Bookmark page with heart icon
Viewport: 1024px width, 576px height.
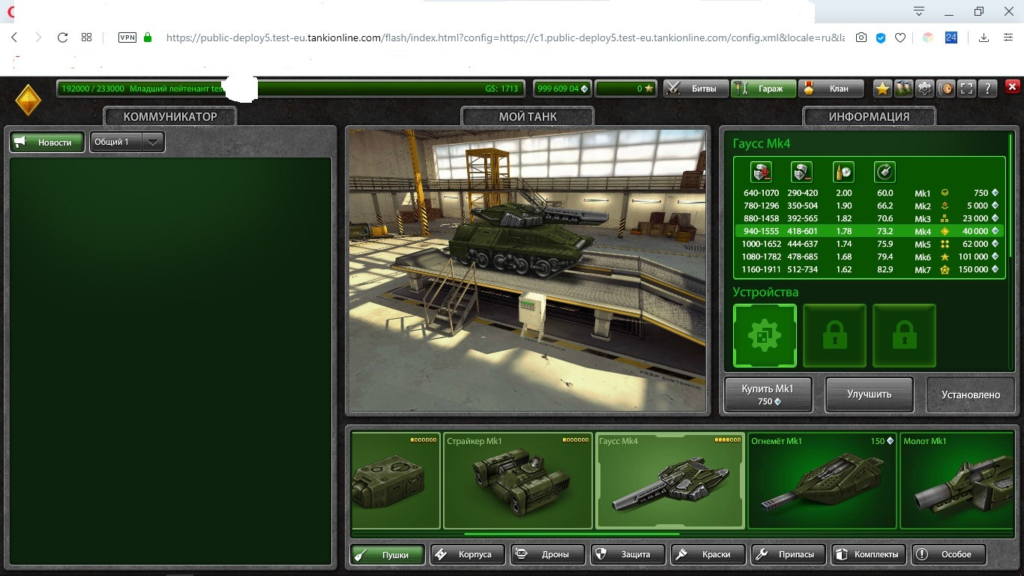click(900, 37)
